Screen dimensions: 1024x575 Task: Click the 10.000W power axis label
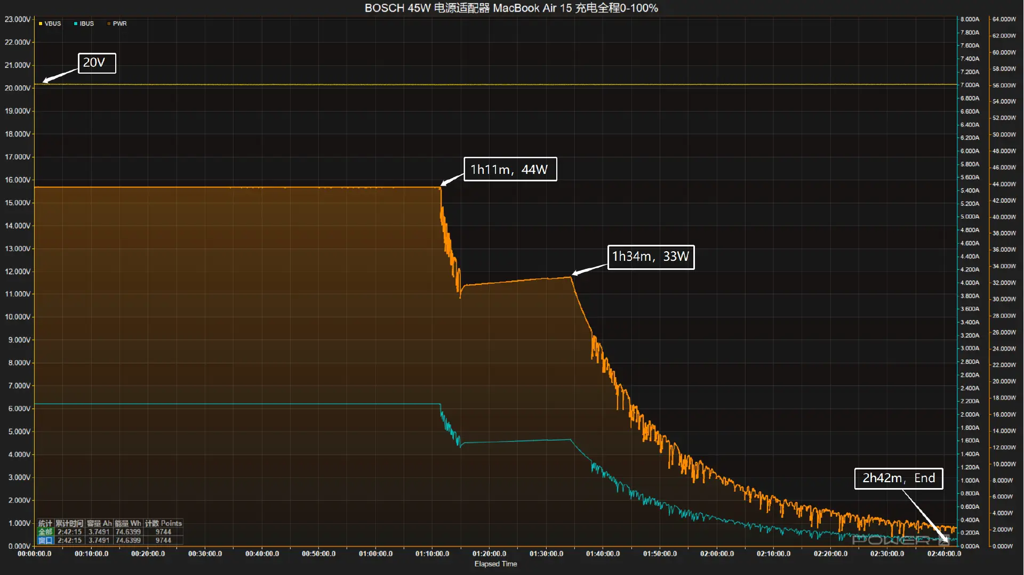point(1004,464)
